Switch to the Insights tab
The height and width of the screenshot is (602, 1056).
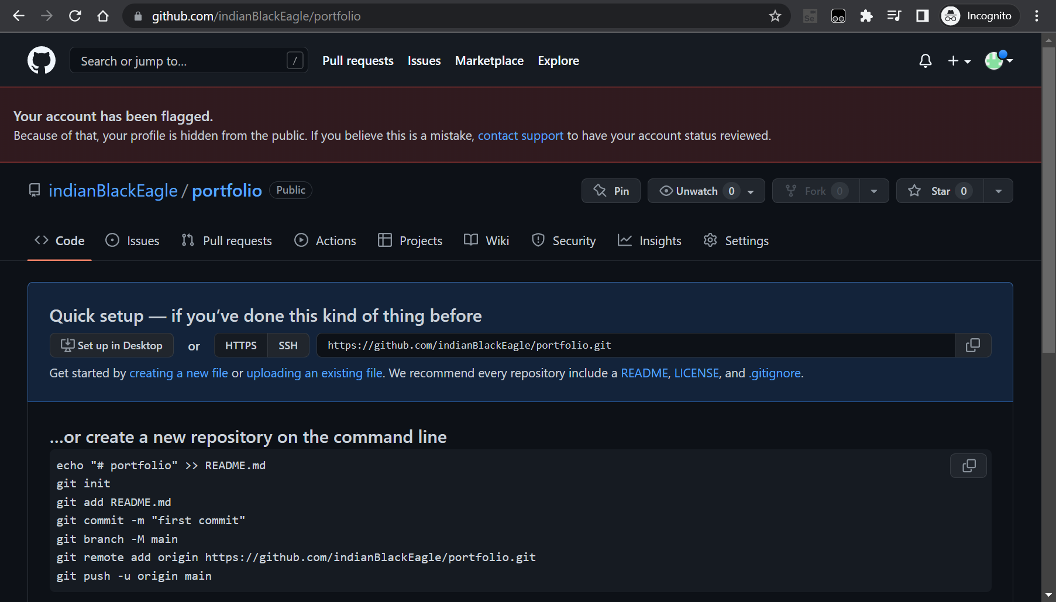[650, 240]
